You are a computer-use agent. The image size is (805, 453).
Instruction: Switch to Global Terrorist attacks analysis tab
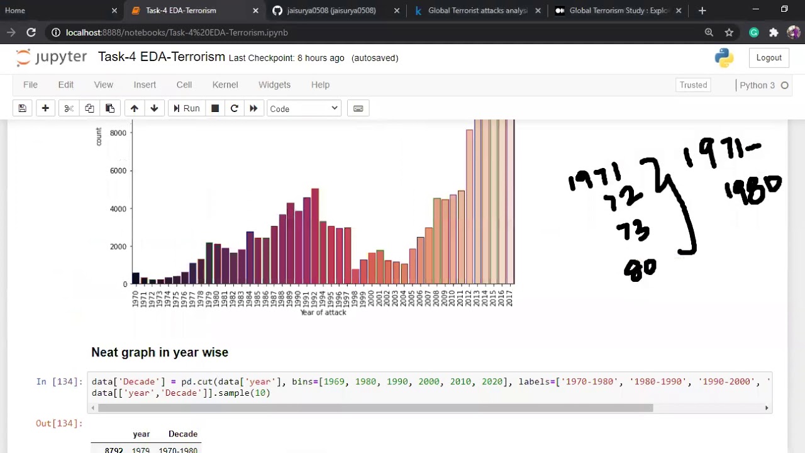tap(478, 10)
